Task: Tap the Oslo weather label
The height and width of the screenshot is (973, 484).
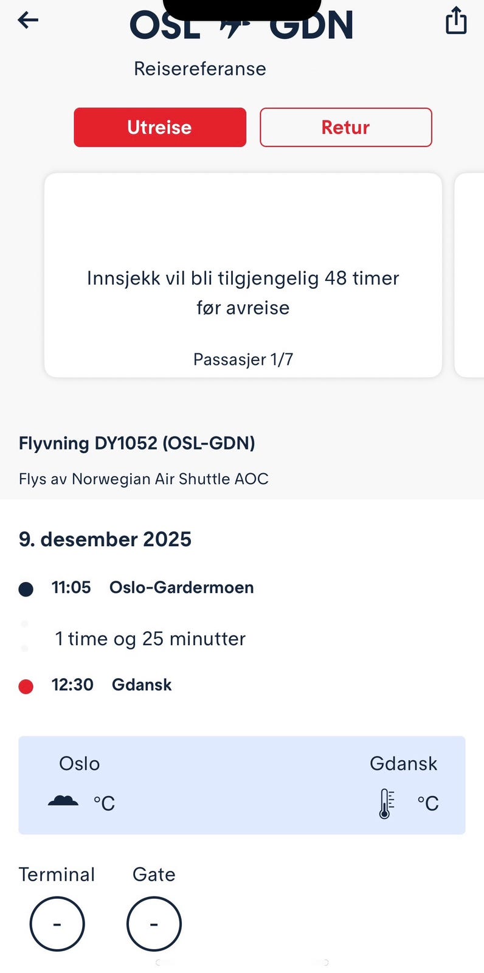Action: tap(80, 764)
